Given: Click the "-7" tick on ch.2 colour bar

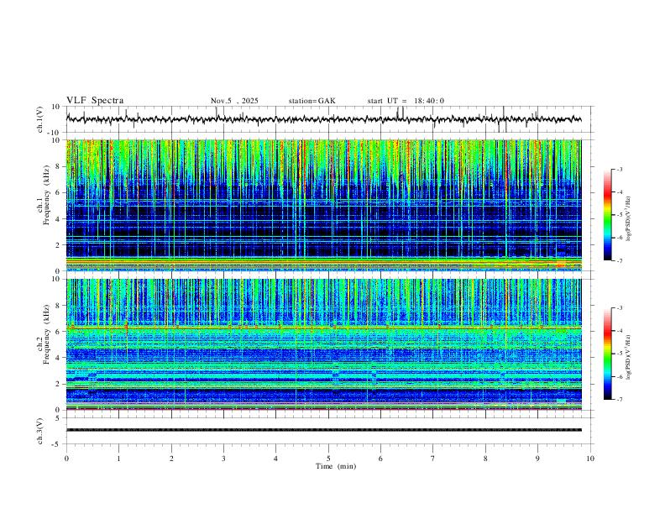Looking at the screenshot, I should pyautogui.click(x=619, y=400).
